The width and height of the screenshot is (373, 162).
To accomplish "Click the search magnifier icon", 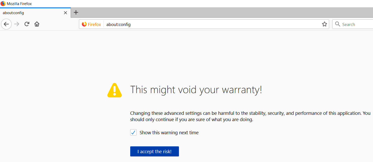I will pyautogui.click(x=337, y=24).
